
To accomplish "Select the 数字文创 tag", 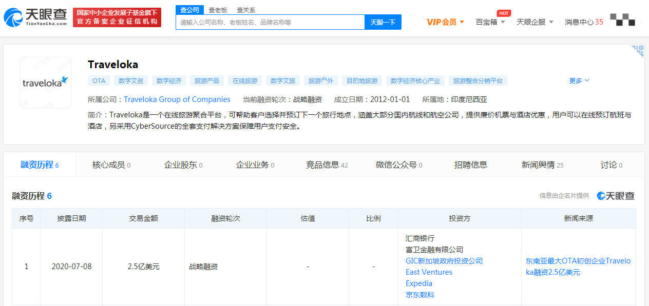I will pos(131,80).
